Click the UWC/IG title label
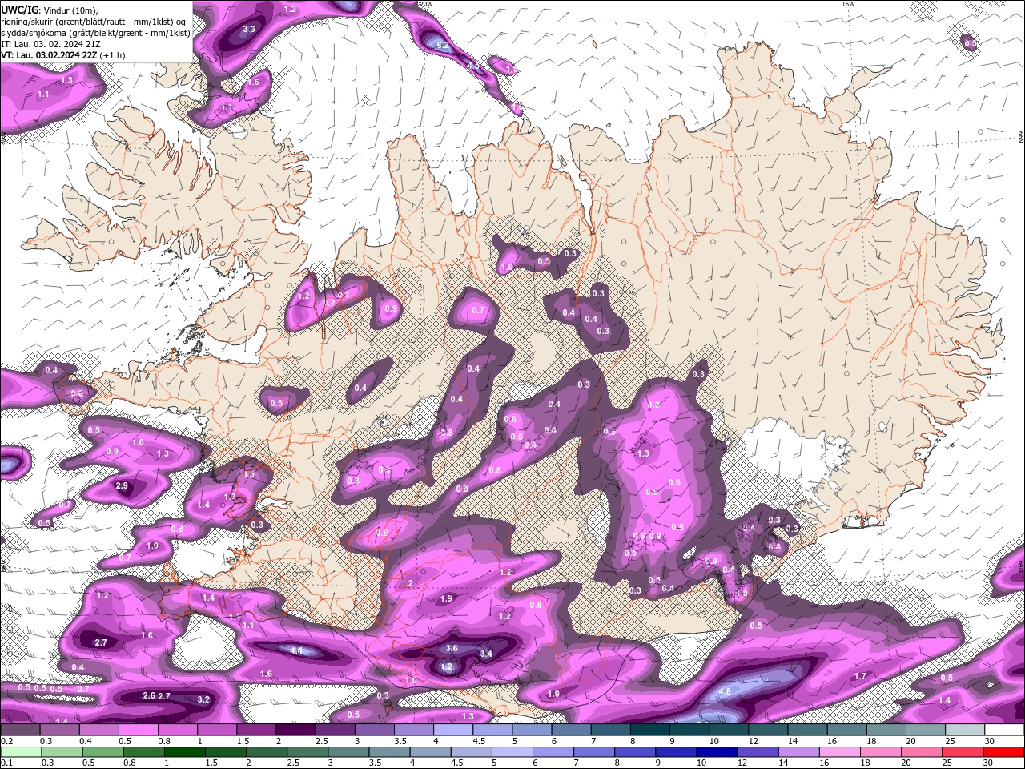1025x769 pixels. (19, 10)
